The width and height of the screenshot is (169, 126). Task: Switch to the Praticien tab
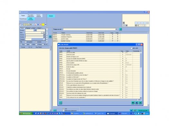point(28,28)
